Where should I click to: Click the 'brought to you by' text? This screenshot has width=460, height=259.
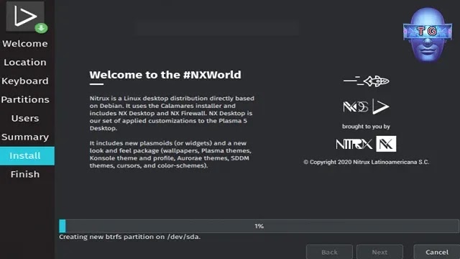point(366,127)
